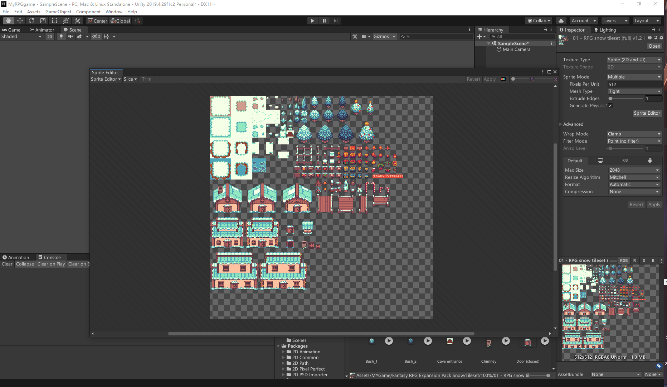This screenshot has height=387, width=667.
Task: Step one frame forward
Action: click(335, 21)
